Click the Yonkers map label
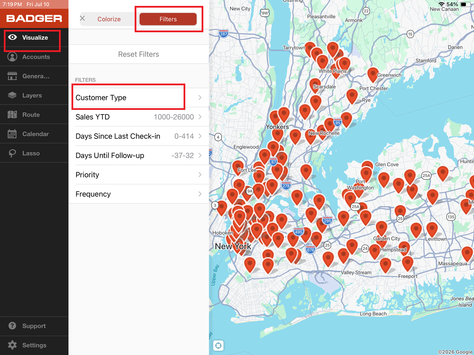 [277, 127]
